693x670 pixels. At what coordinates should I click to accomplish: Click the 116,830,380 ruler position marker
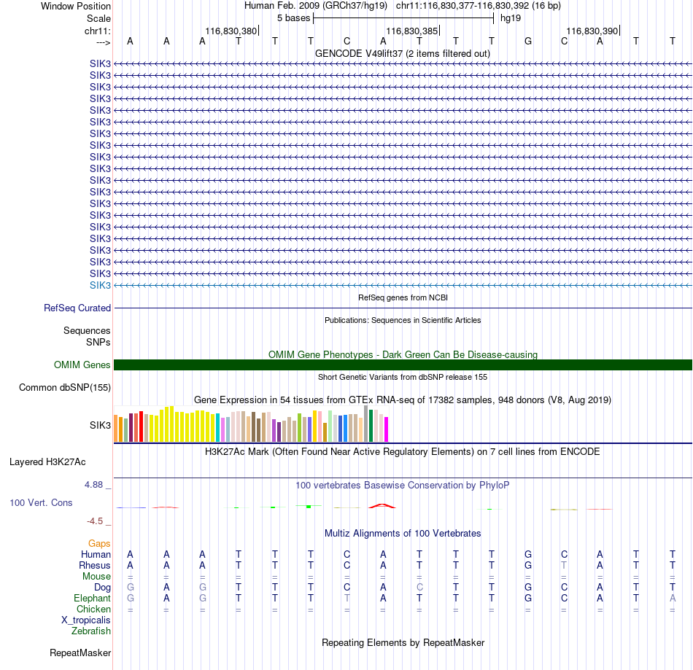231,31
